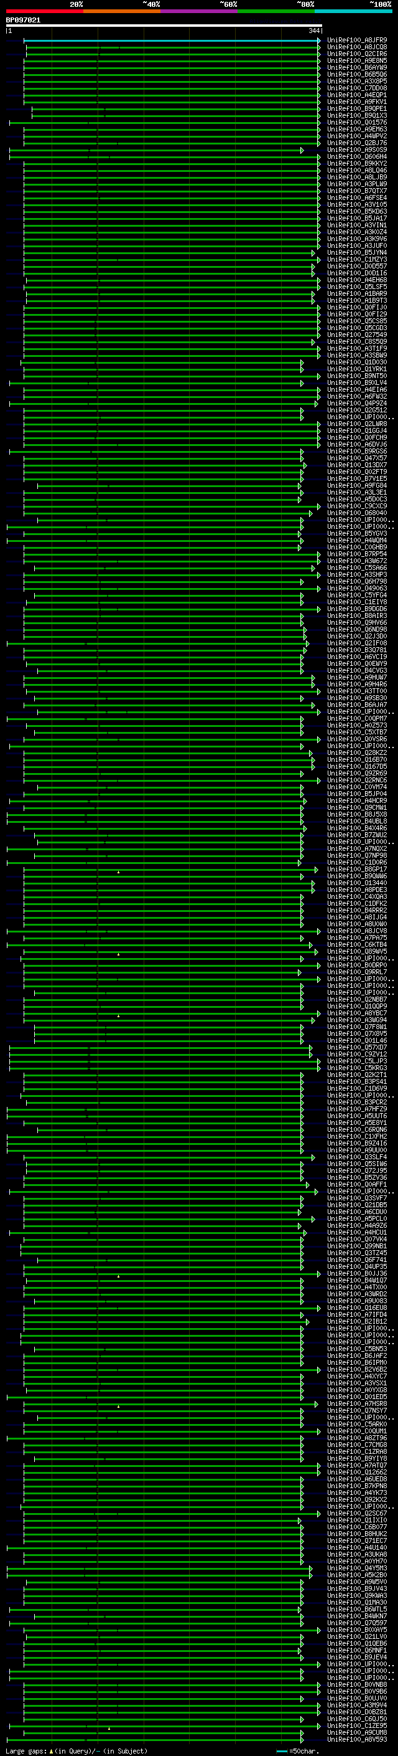Select subject UniRef100_A4EH68
398x1756 pixels.
[x=357, y=280]
